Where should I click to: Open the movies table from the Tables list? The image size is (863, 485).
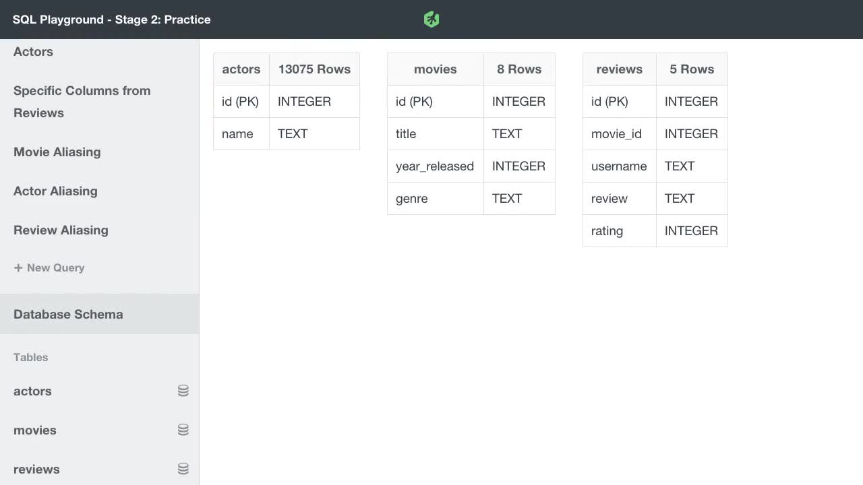tap(34, 430)
